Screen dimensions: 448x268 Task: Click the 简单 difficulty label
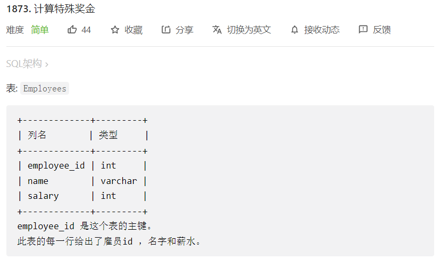[40, 30]
